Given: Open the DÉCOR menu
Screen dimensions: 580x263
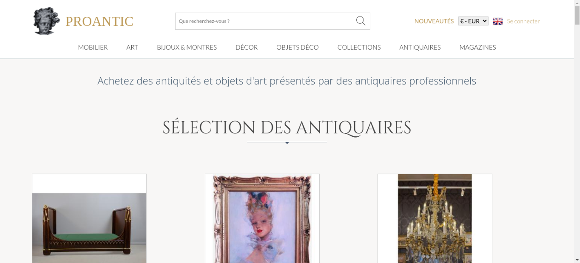Looking at the screenshot, I should pyautogui.click(x=246, y=47).
